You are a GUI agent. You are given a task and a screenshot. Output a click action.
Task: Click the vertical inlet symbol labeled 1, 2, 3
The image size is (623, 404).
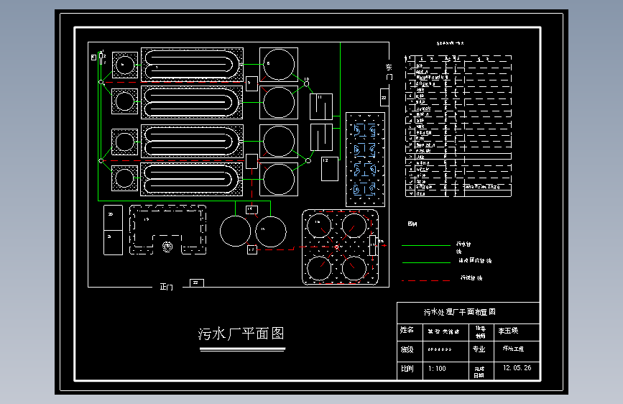[x=101, y=58]
